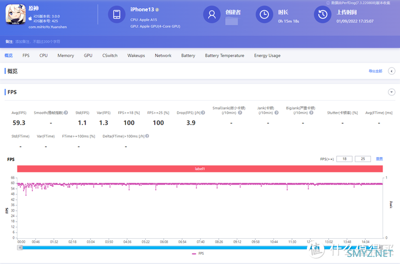Open the Wakeups tab
Viewport: 400px width, 264px height.
coord(136,56)
